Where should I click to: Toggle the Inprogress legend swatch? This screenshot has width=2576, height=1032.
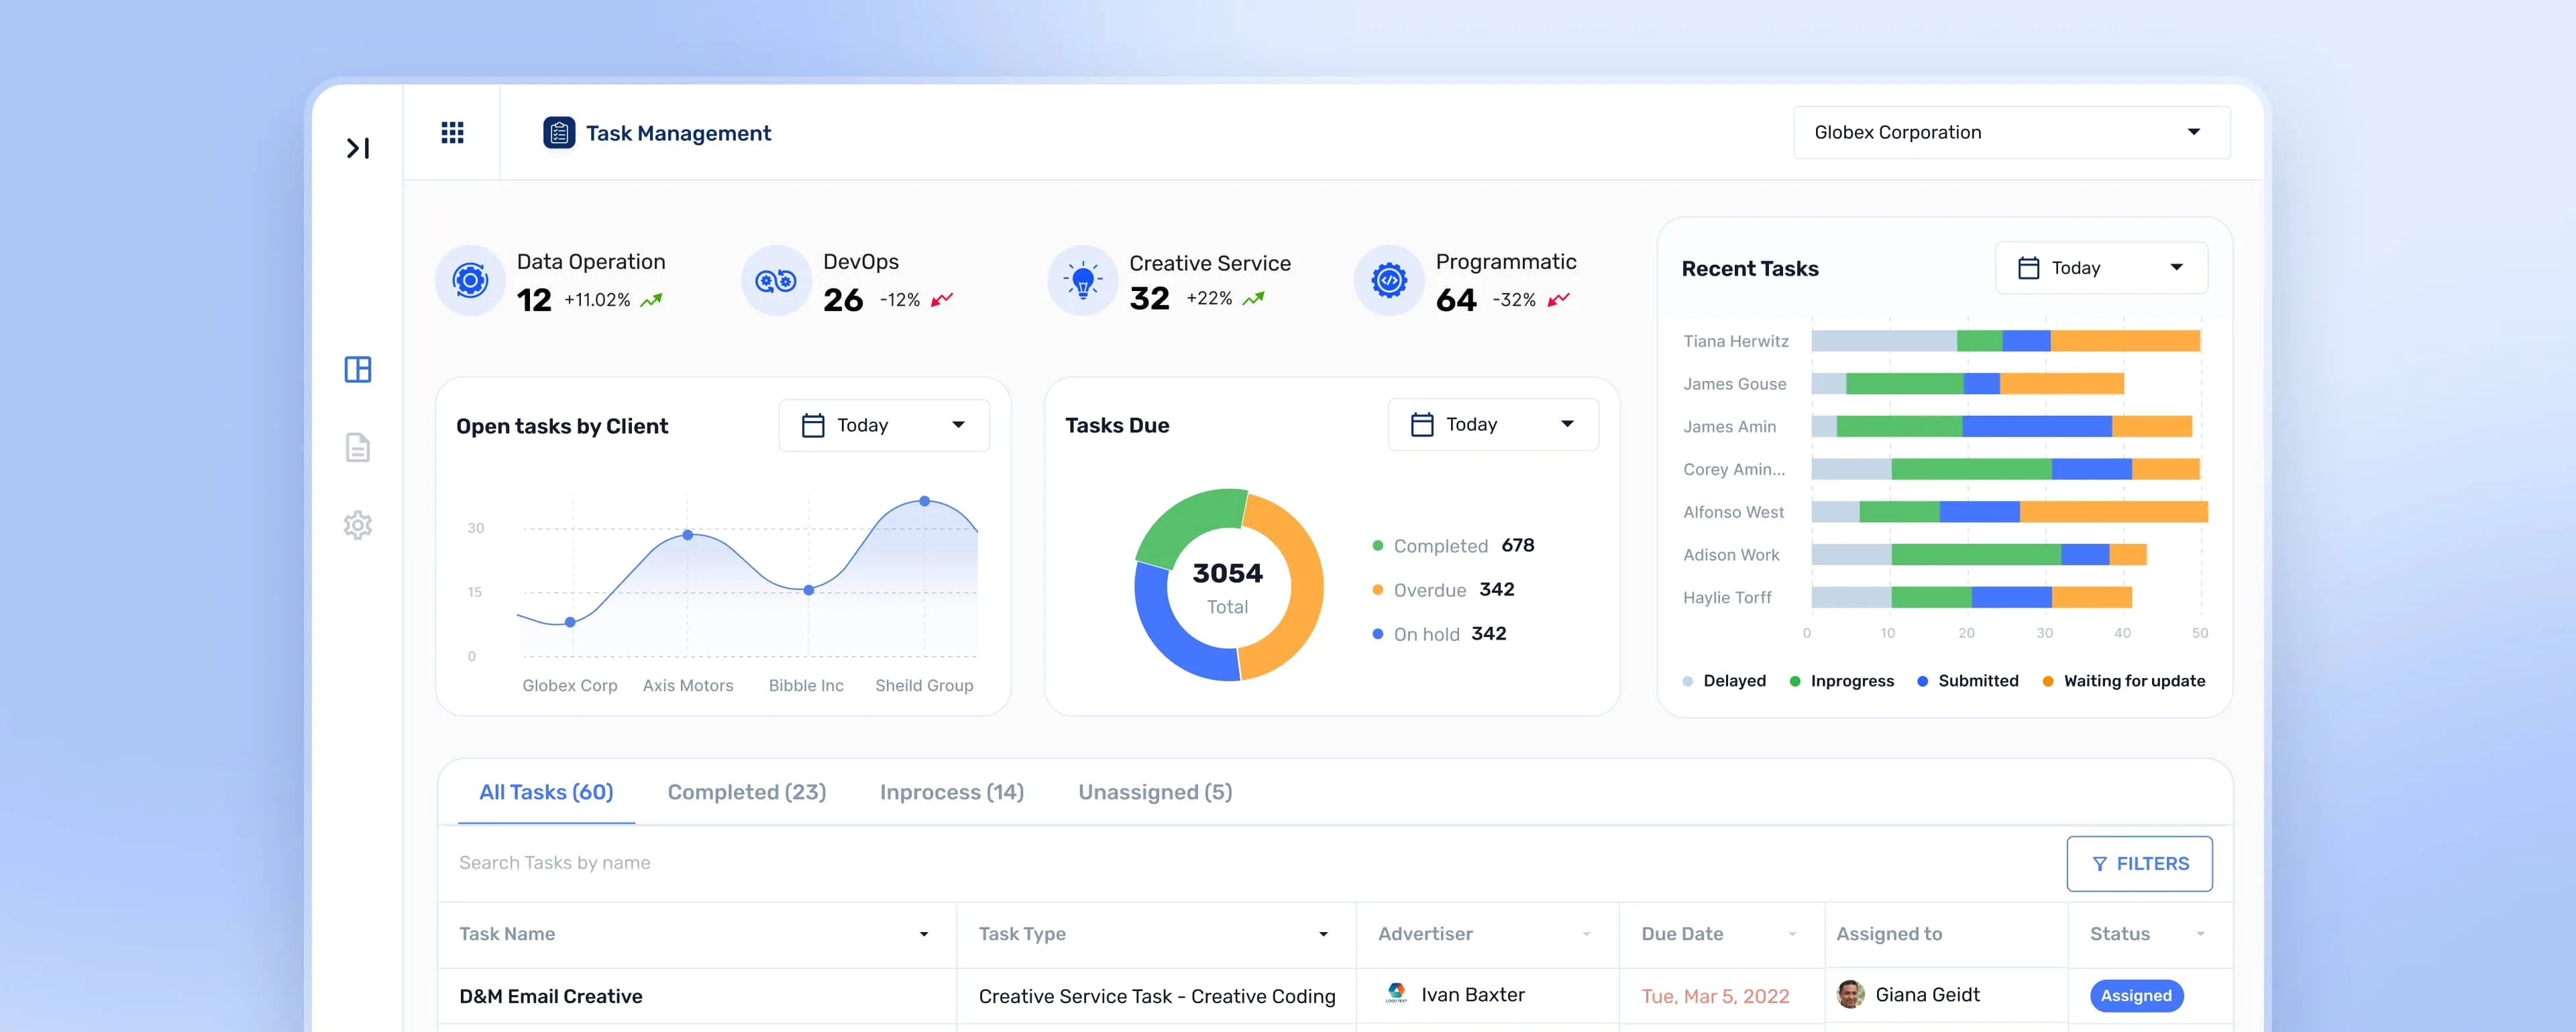[1795, 681]
